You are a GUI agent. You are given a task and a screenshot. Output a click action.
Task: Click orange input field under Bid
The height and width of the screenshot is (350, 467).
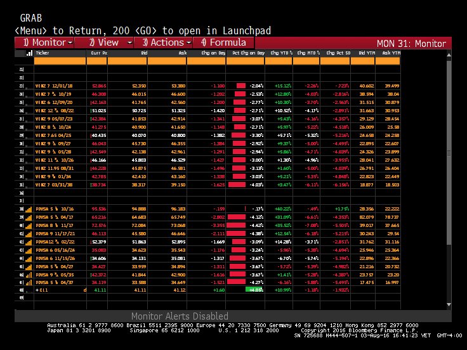point(128,61)
